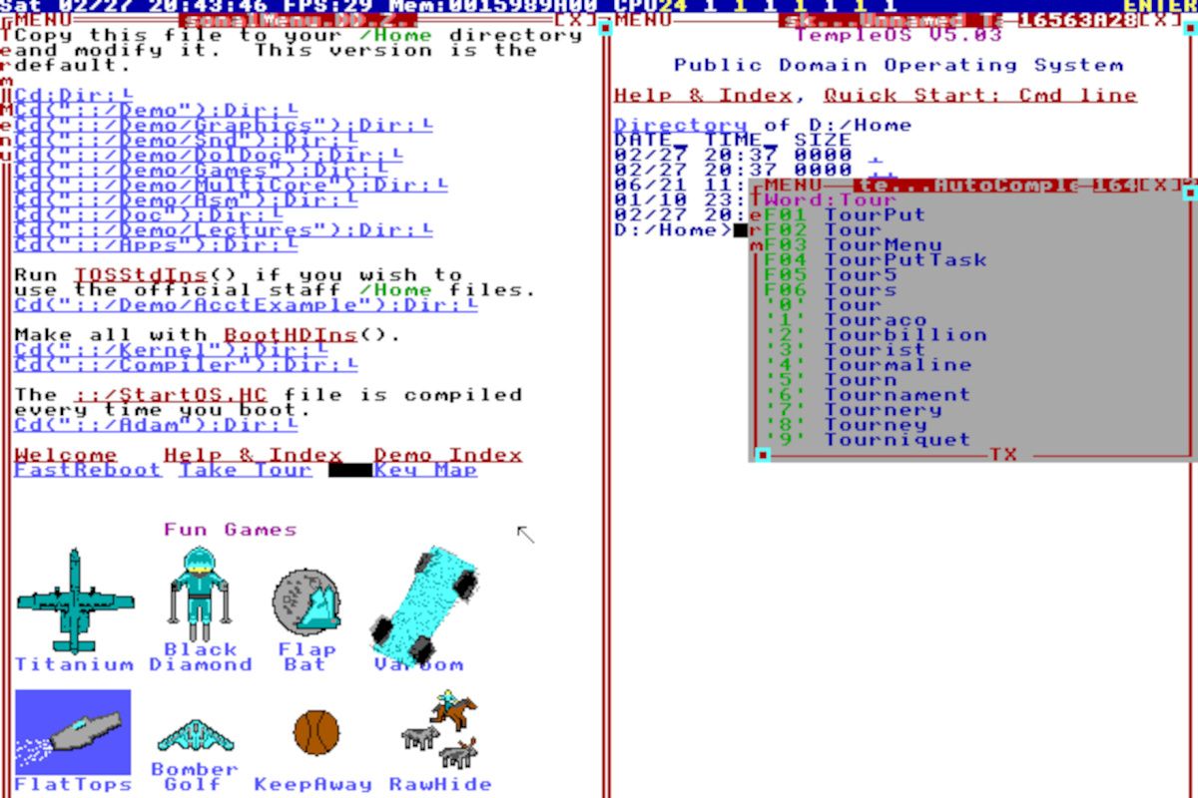Open the FlatTops ship game icon
The image size is (1198, 798).
click(73, 731)
